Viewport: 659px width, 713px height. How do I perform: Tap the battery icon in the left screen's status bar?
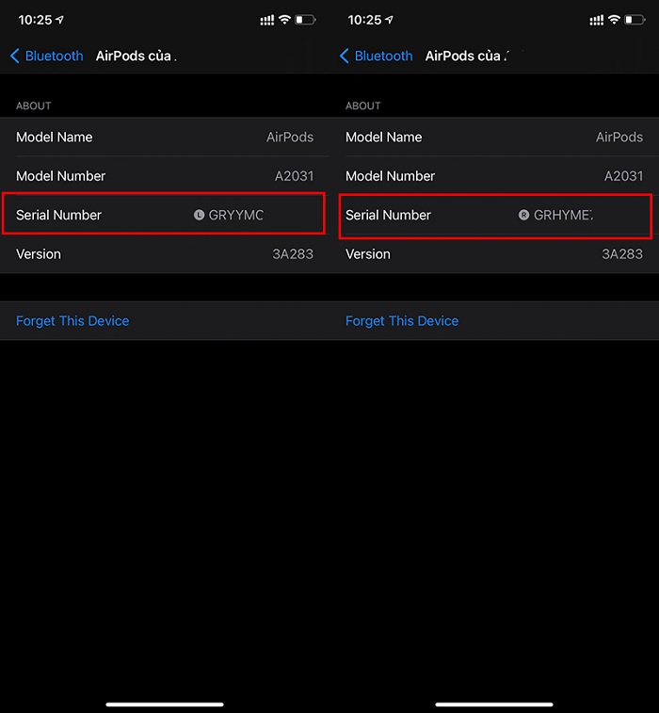tap(306, 20)
